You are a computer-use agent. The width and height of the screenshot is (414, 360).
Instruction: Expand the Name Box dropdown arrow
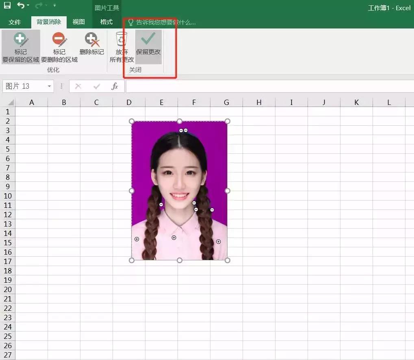click(x=49, y=86)
